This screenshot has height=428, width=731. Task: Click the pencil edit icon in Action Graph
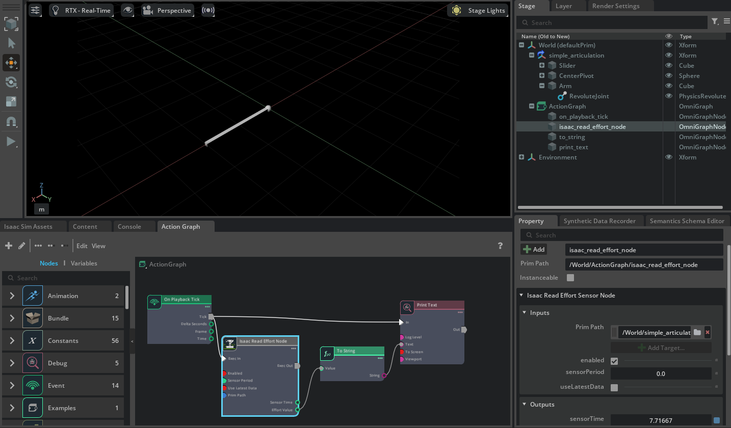pyautogui.click(x=21, y=246)
